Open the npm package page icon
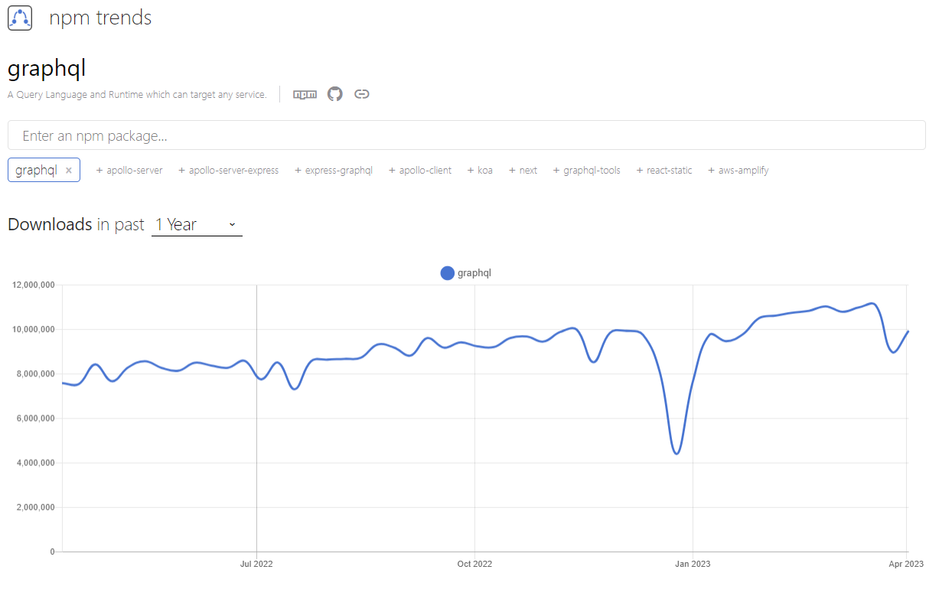The height and width of the screenshot is (599, 952). point(305,94)
